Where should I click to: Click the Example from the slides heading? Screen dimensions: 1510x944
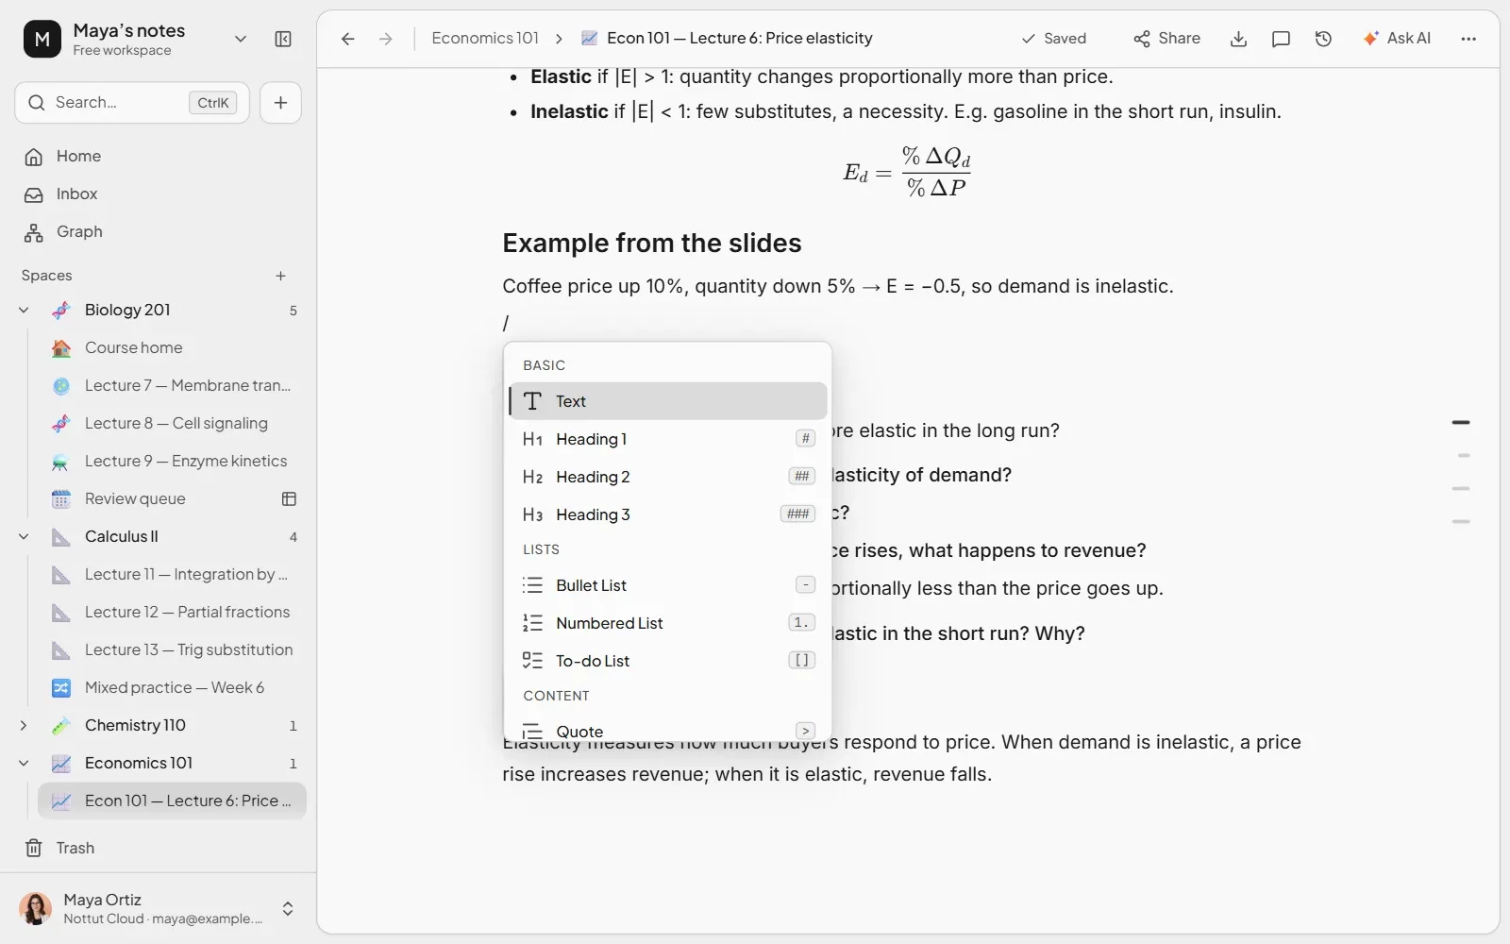coord(652,244)
